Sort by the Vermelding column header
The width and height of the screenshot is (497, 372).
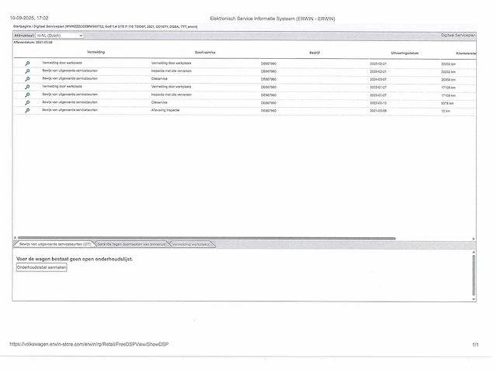click(x=96, y=52)
